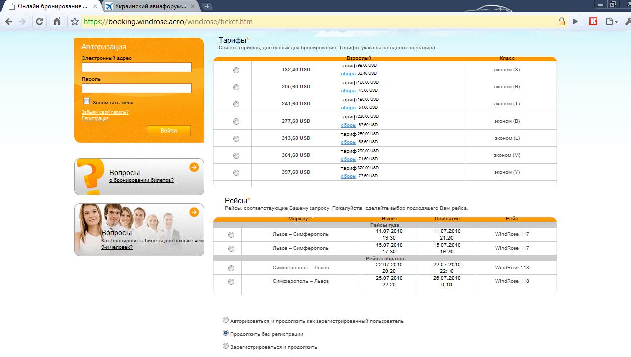
Task: Open the "Забыли свой пароль?" link
Action: (x=105, y=112)
